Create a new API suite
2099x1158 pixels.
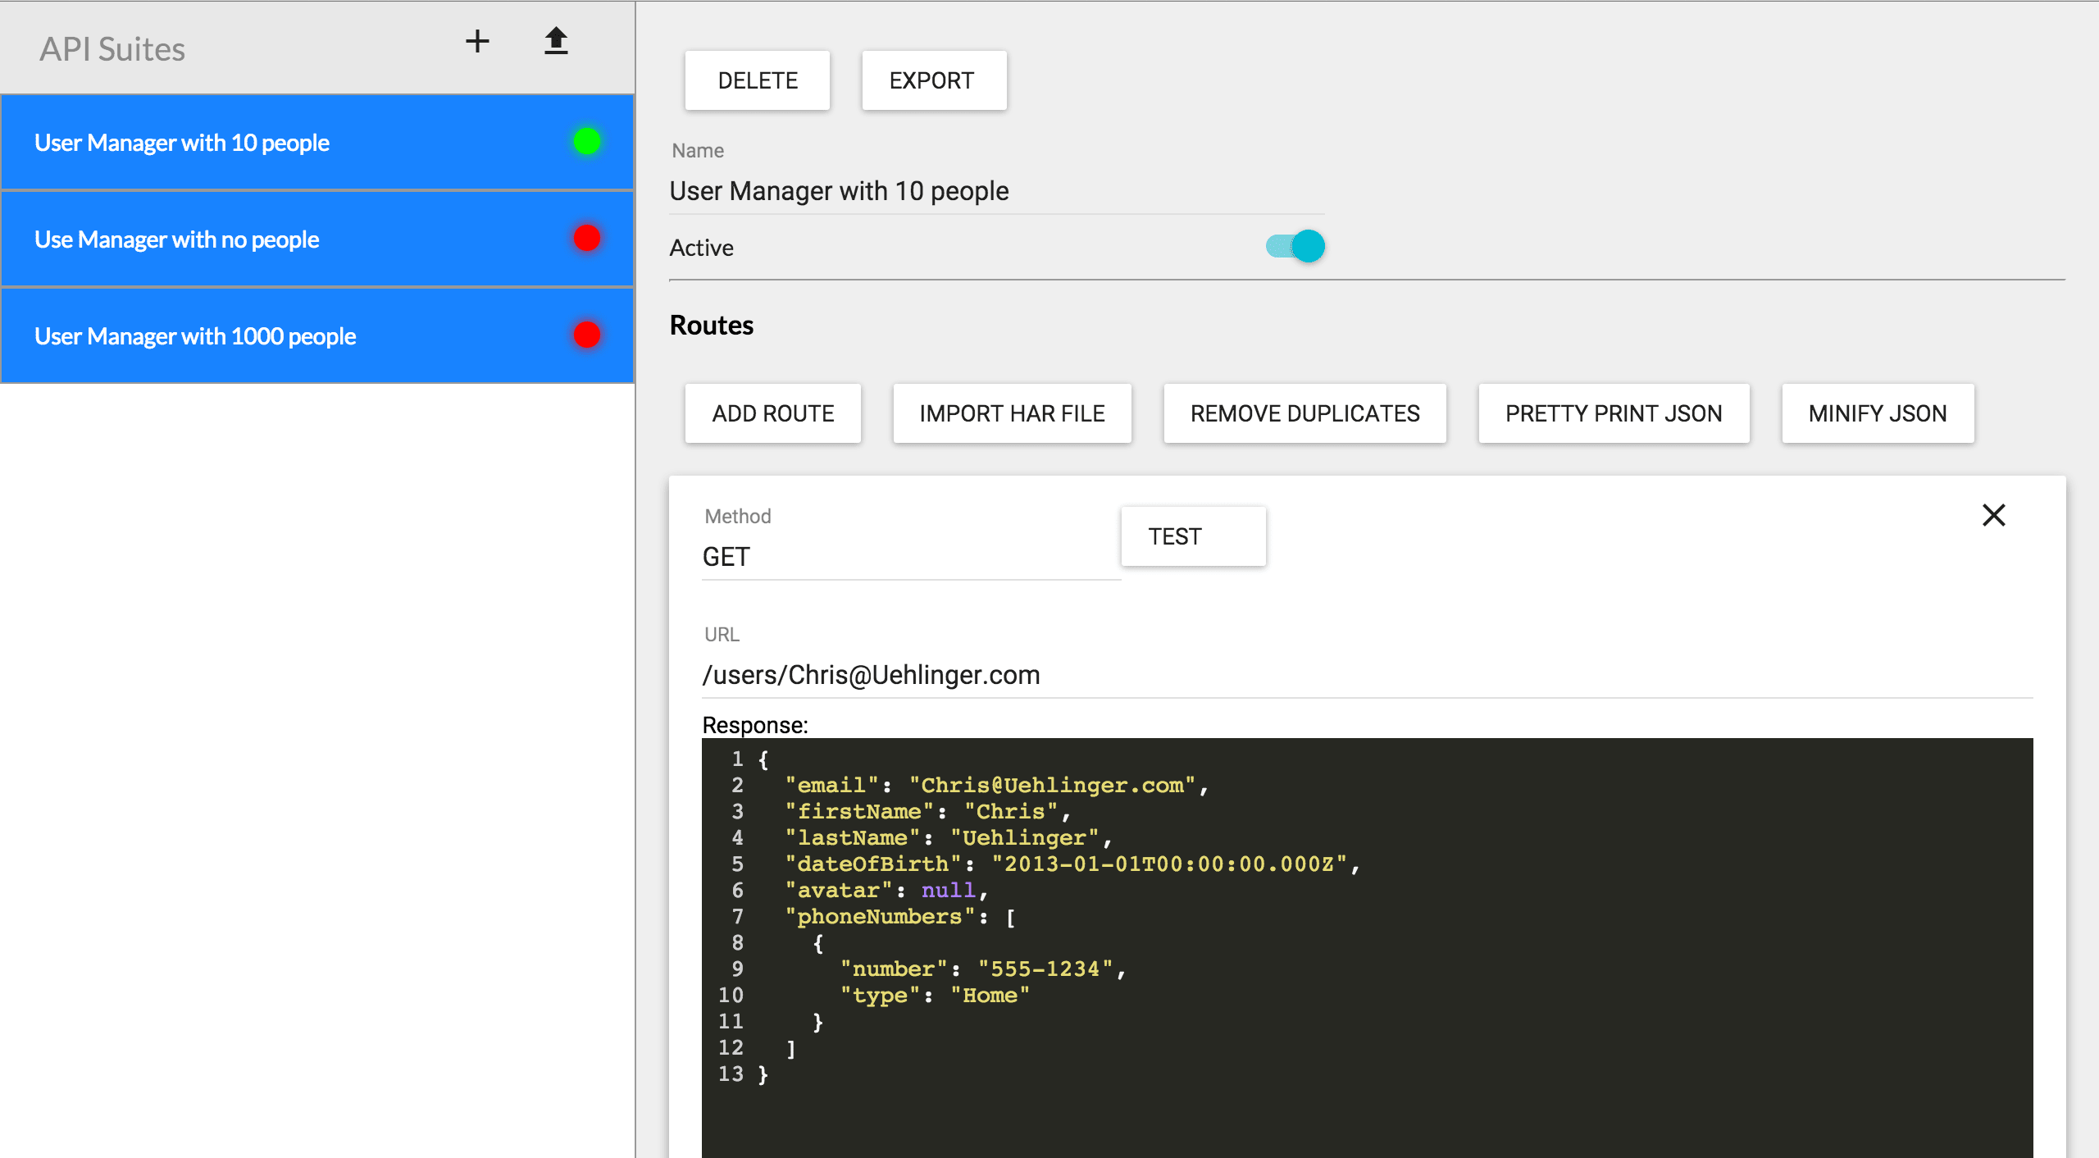(478, 40)
